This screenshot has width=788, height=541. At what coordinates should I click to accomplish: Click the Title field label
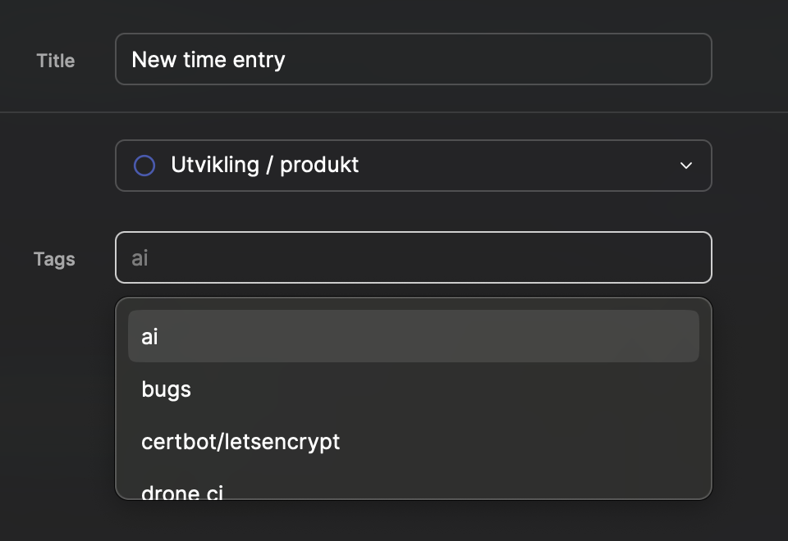click(55, 61)
